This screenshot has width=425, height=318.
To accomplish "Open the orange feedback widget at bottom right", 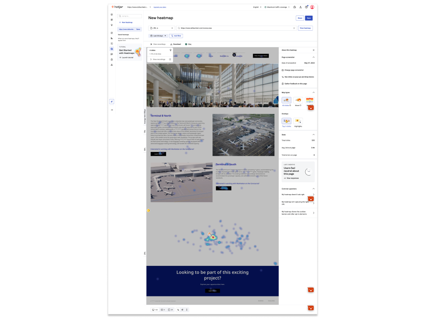I will click(x=311, y=308).
